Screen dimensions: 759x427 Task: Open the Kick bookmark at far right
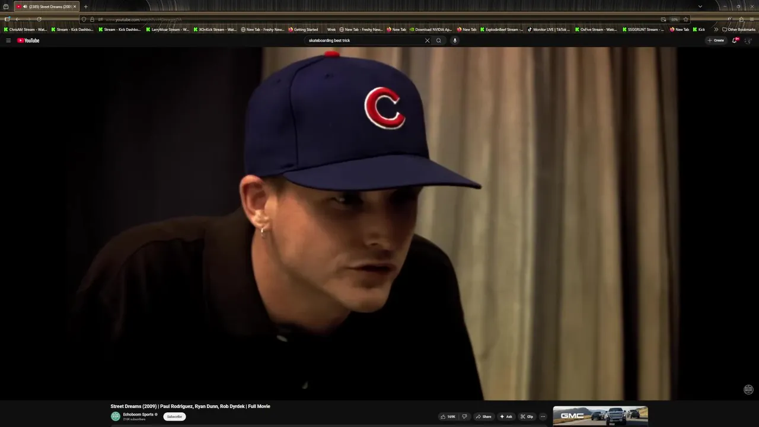(x=699, y=30)
